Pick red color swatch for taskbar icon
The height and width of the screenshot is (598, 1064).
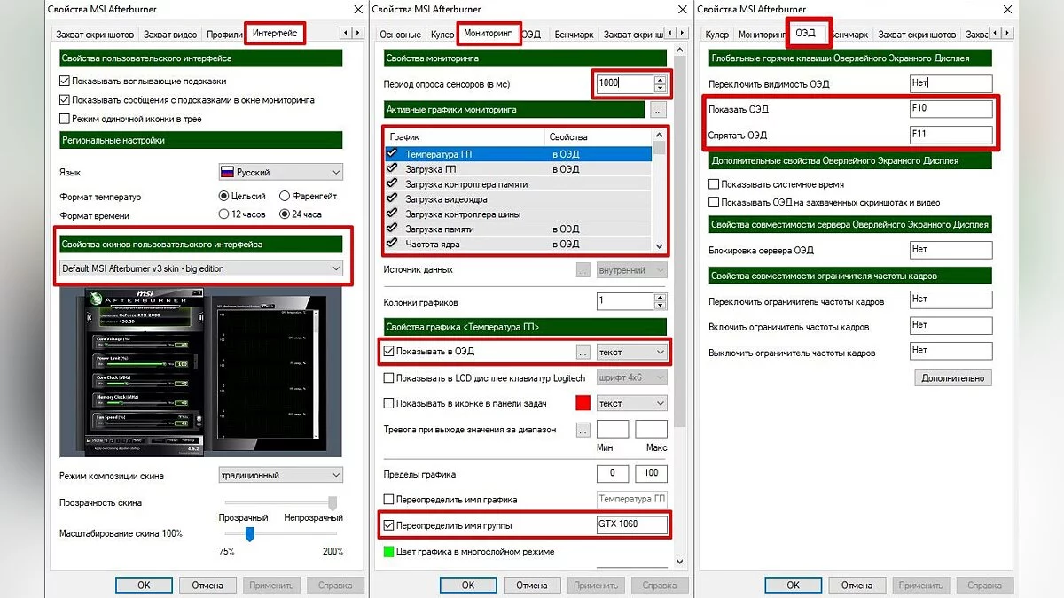(583, 403)
